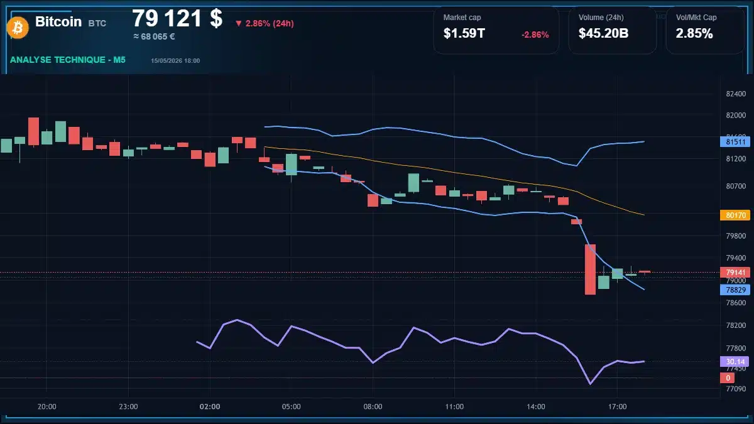The image size is (754, 424).
Task: Click the -2.86% market cap change
Action: [x=535, y=35]
